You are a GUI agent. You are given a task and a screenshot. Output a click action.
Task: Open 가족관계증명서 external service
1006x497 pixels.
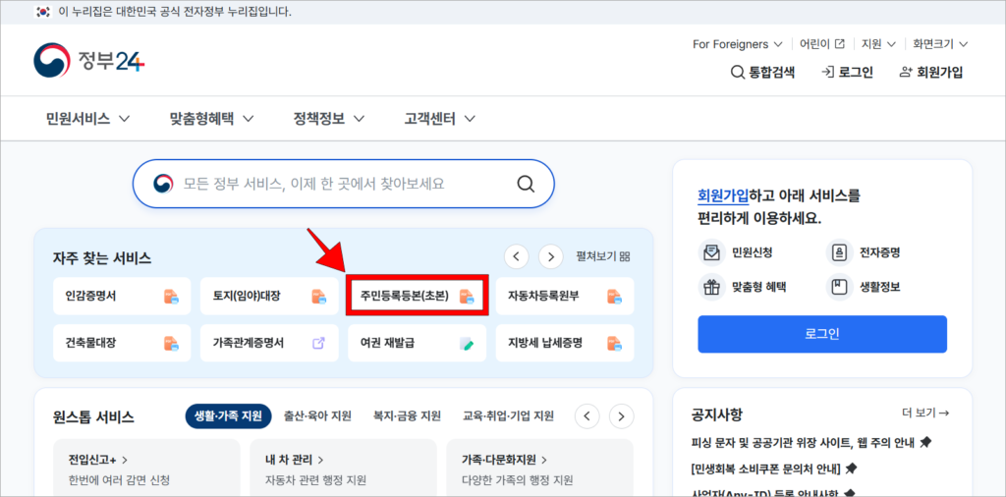pos(269,343)
